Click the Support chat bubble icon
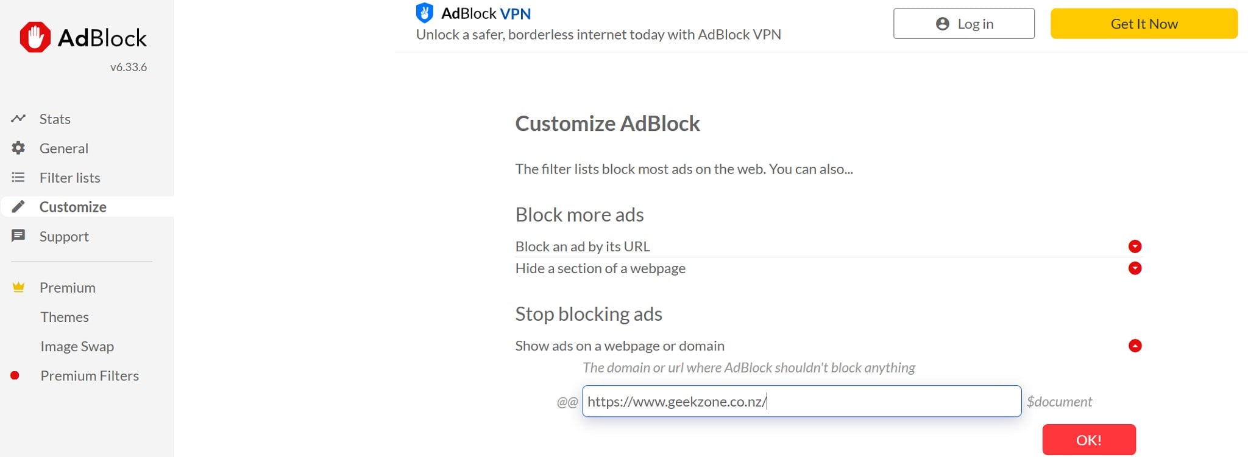Screen dimensions: 1248x457 [18, 236]
